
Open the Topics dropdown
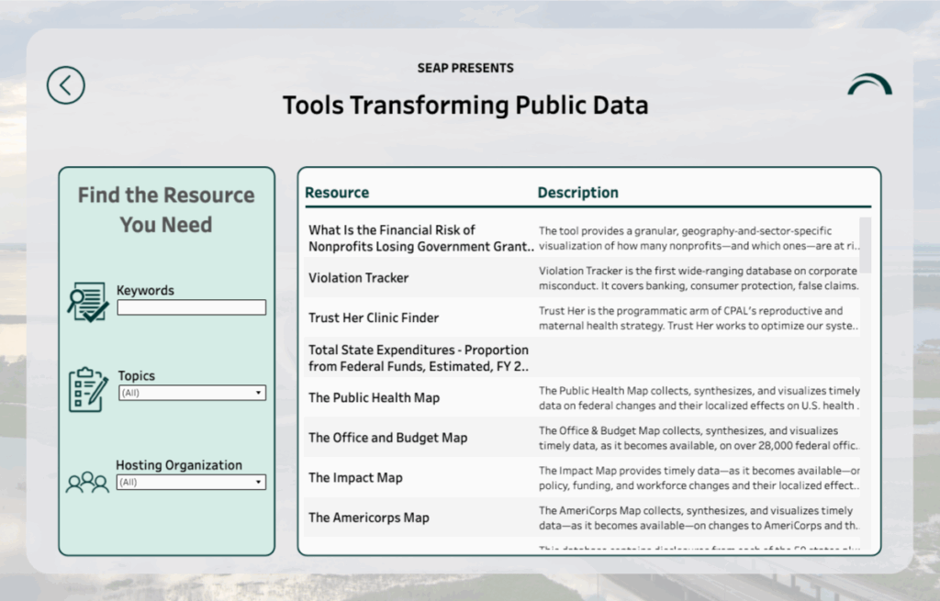tap(191, 393)
